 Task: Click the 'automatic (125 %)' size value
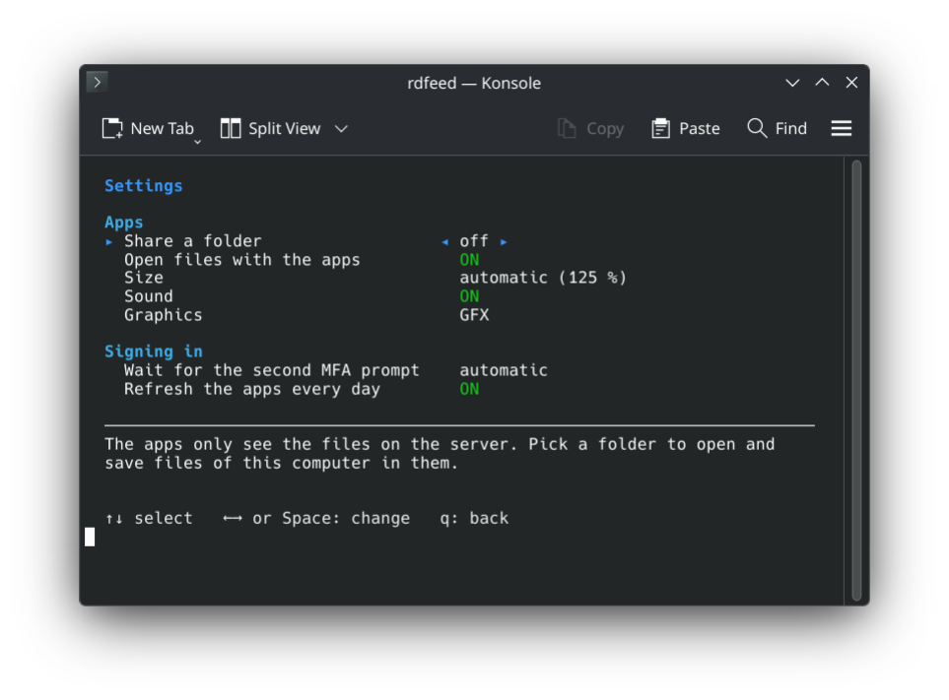[x=543, y=278]
